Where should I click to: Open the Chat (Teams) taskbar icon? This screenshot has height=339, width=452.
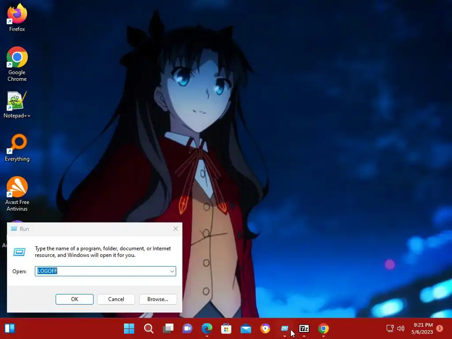coord(187,328)
